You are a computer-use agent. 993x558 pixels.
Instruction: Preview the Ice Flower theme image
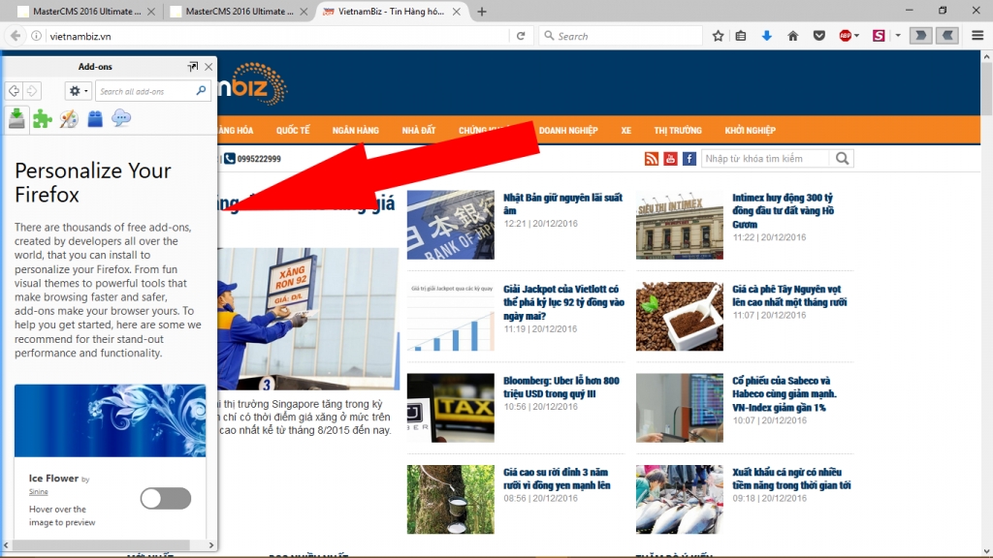pos(111,420)
